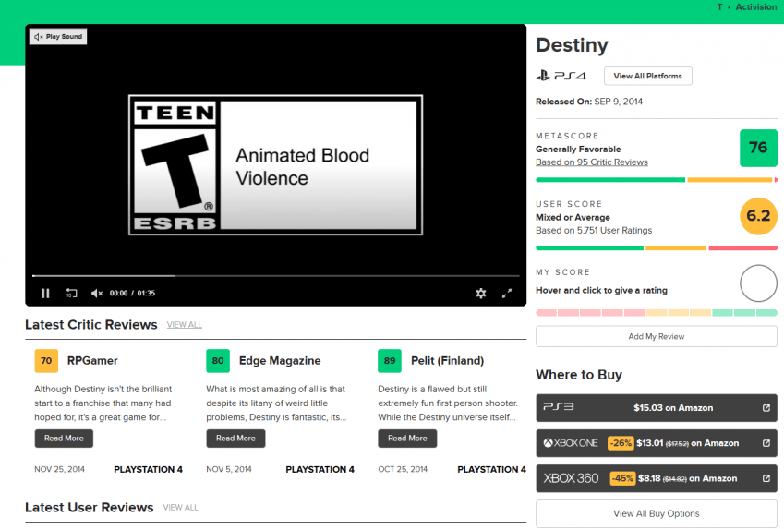
Task: Open PS3 $15.03 on Amazon offer
Action: [x=656, y=407]
